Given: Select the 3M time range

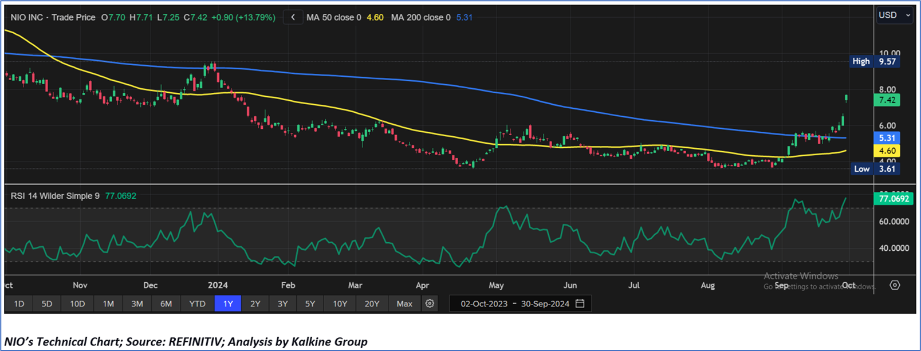Looking at the screenshot, I should pyautogui.click(x=137, y=303).
